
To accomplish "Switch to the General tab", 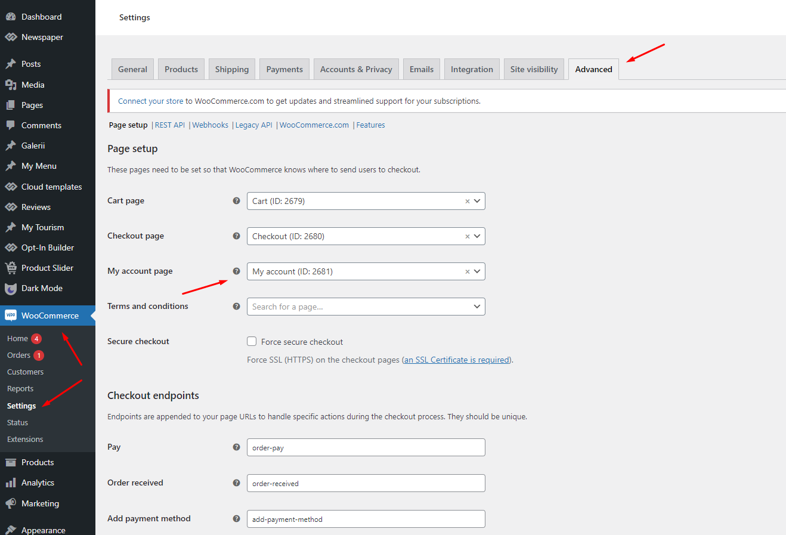I will (x=132, y=69).
